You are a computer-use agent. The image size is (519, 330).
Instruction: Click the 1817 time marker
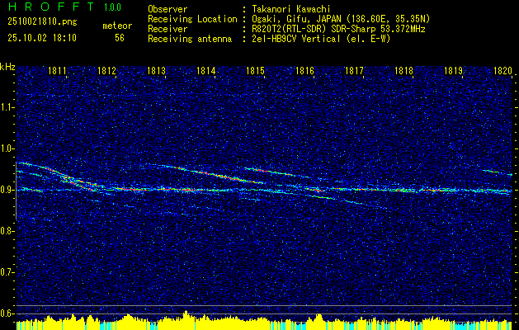354,70
